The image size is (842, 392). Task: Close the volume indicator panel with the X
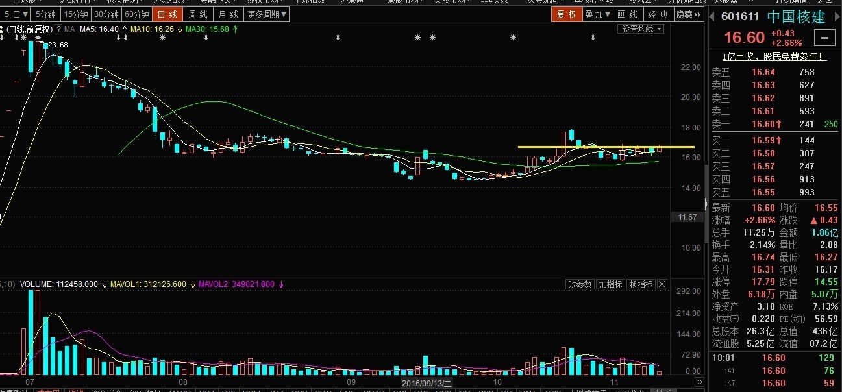pos(662,284)
